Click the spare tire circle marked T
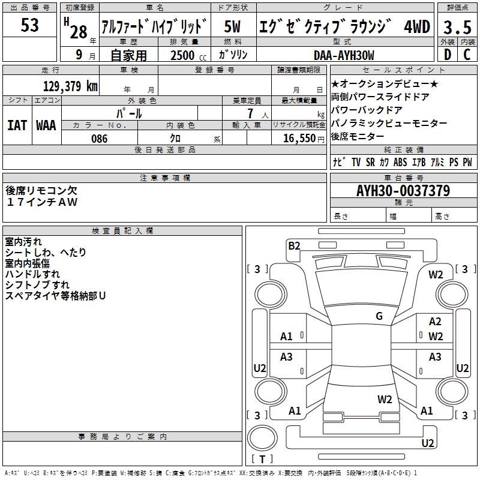 click(x=262, y=439)
